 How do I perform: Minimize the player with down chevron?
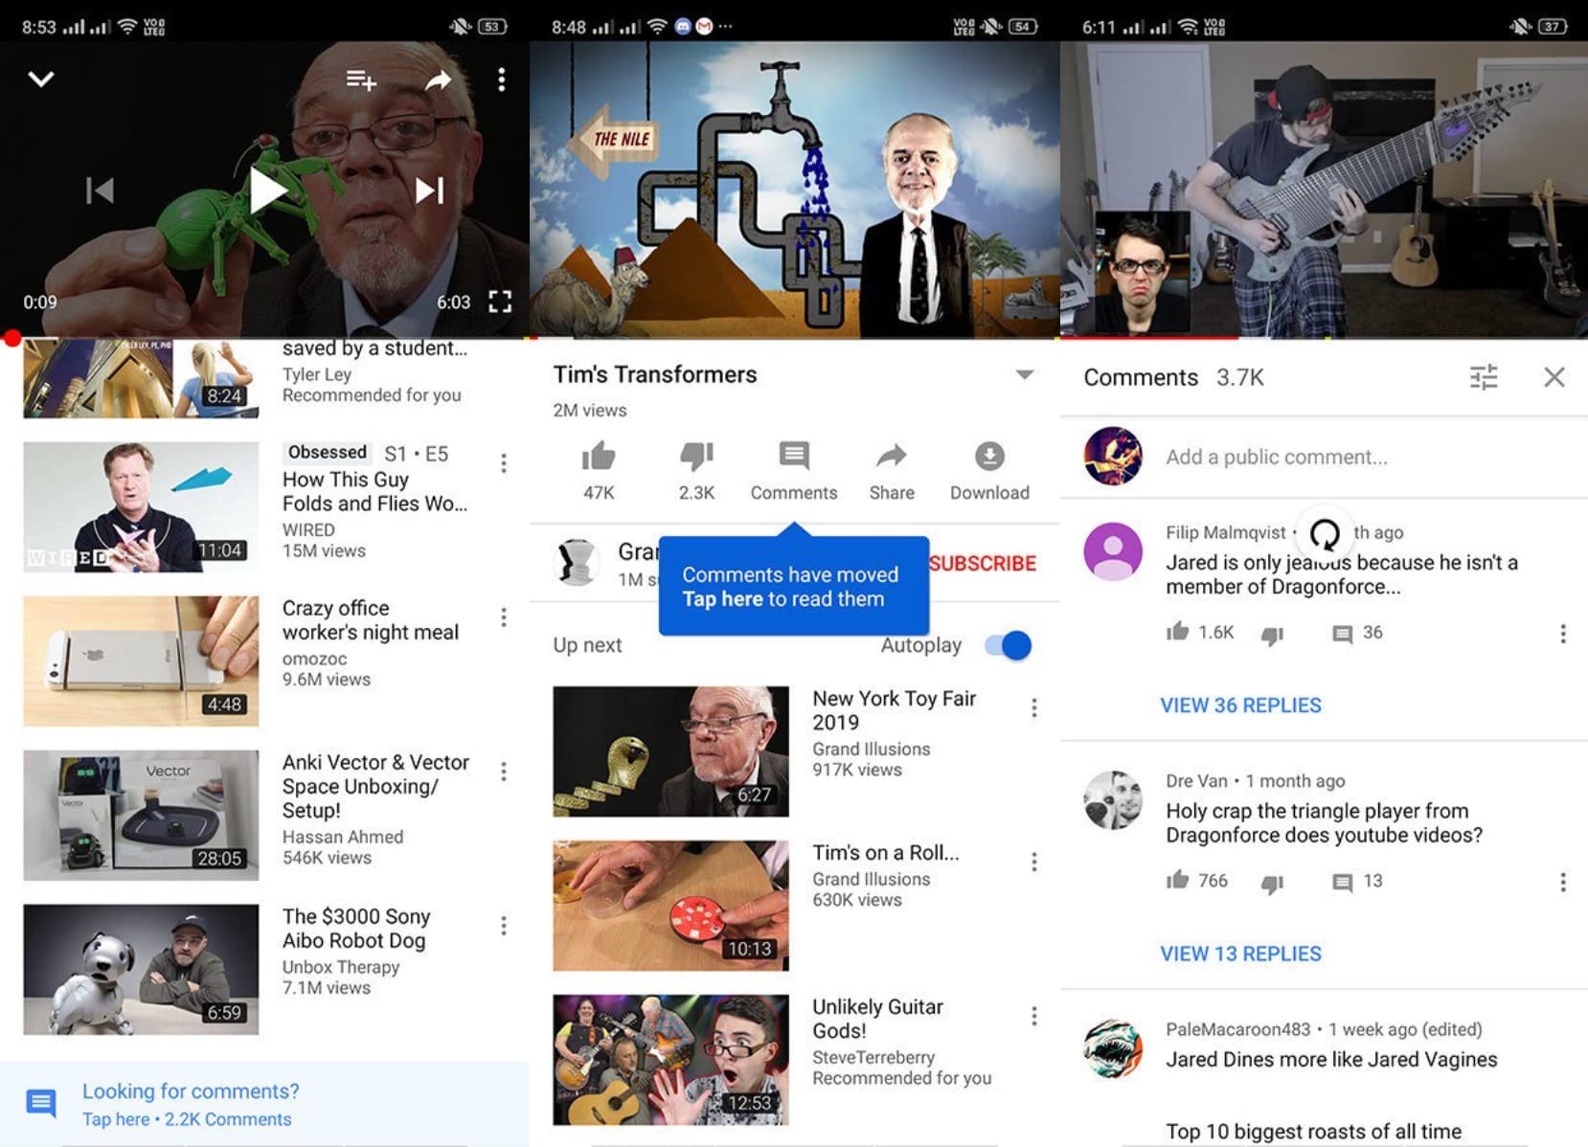point(41,79)
